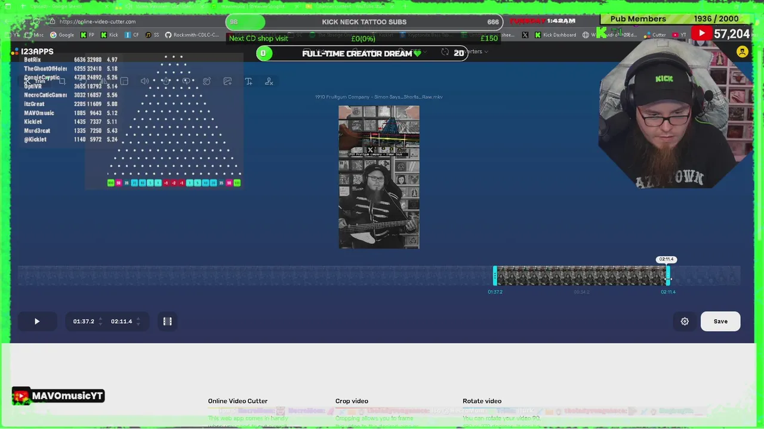Open the stabilize hand tool icon
Viewport: 764px width, 429px height.
click(x=207, y=81)
